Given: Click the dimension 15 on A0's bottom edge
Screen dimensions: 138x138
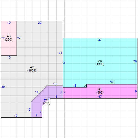Looking at the screenshot, I should point(75,86).
